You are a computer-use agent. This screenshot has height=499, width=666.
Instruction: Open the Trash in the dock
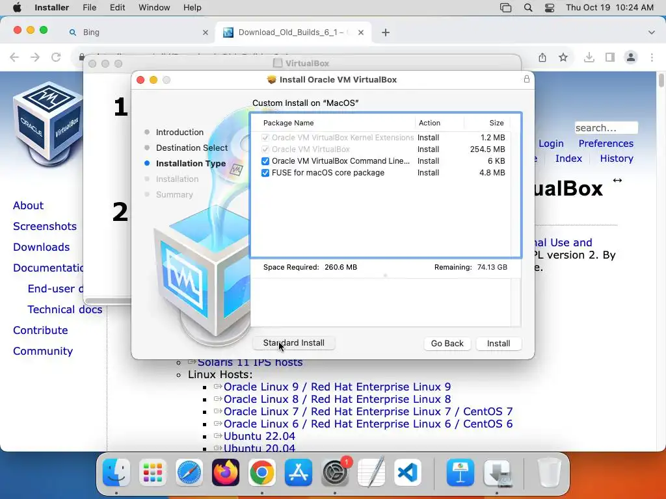[x=549, y=472]
